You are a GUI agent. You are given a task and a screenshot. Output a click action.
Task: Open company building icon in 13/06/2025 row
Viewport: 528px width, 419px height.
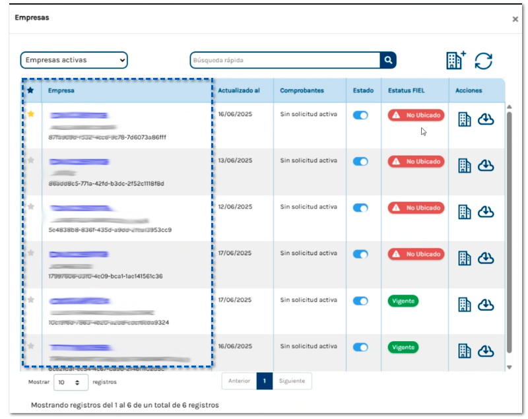pyautogui.click(x=465, y=166)
